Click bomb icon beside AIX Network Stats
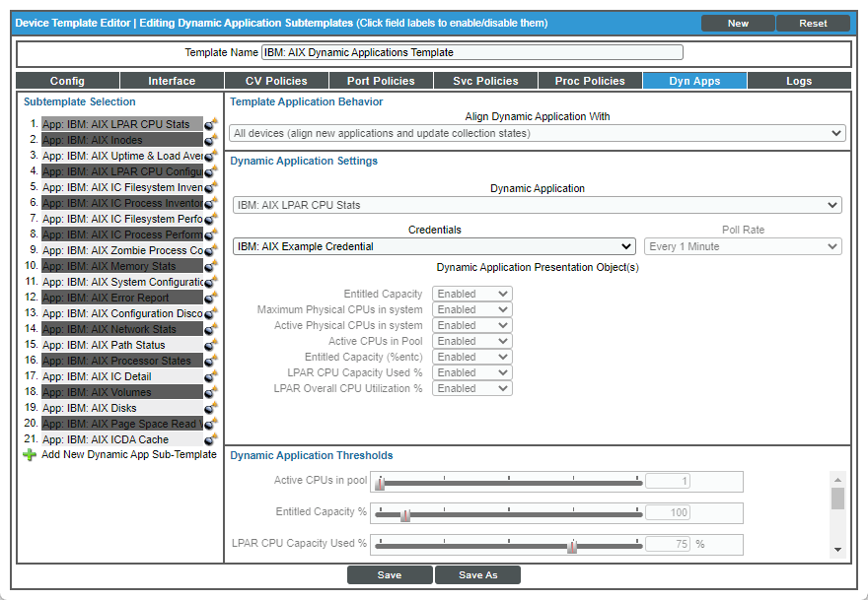Image resolution: width=868 pixels, height=600 pixels. 211,329
